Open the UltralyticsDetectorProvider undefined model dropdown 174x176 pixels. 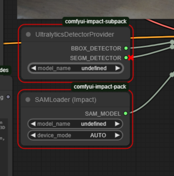pos(76,68)
